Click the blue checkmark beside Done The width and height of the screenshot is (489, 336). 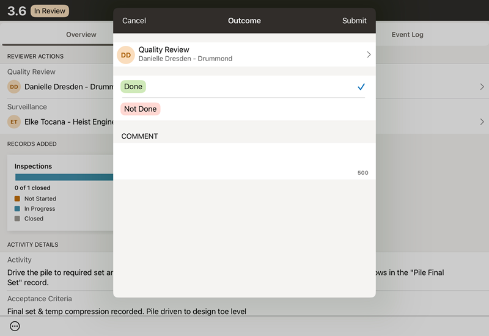click(x=361, y=87)
